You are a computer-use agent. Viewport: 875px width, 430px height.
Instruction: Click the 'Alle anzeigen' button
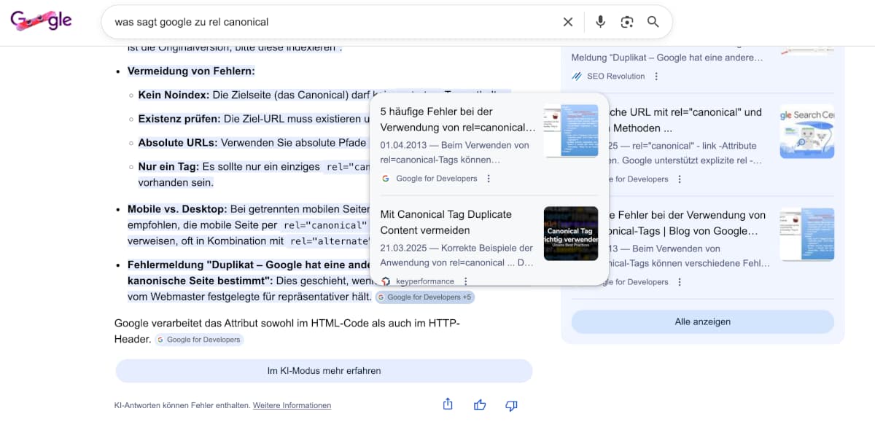(x=703, y=321)
